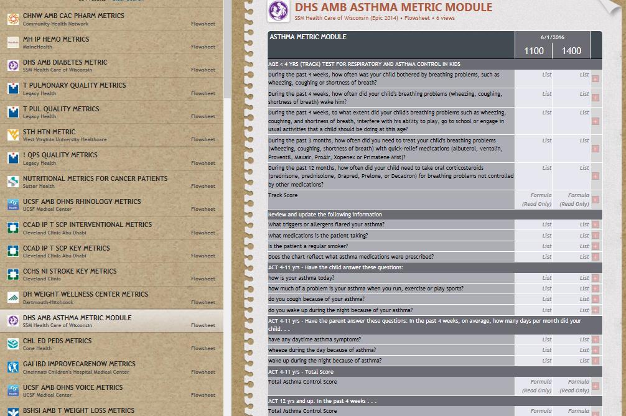Viewport: 626px width, 416px height.
Task: Expand plus icon for 'how is your asthma today?'
Action: click(x=596, y=278)
